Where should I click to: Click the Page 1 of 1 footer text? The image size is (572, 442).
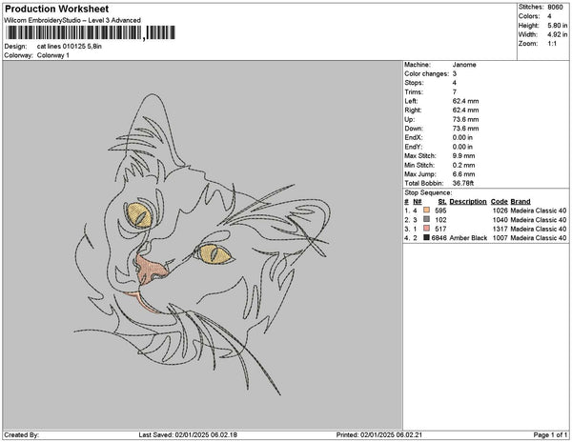[x=550, y=434]
